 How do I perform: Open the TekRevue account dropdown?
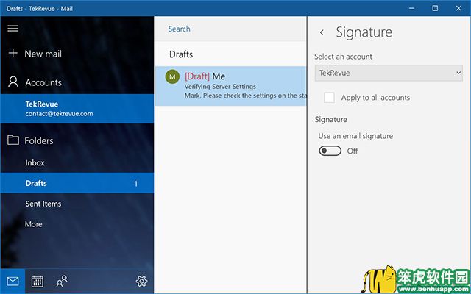[x=389, y=73]
